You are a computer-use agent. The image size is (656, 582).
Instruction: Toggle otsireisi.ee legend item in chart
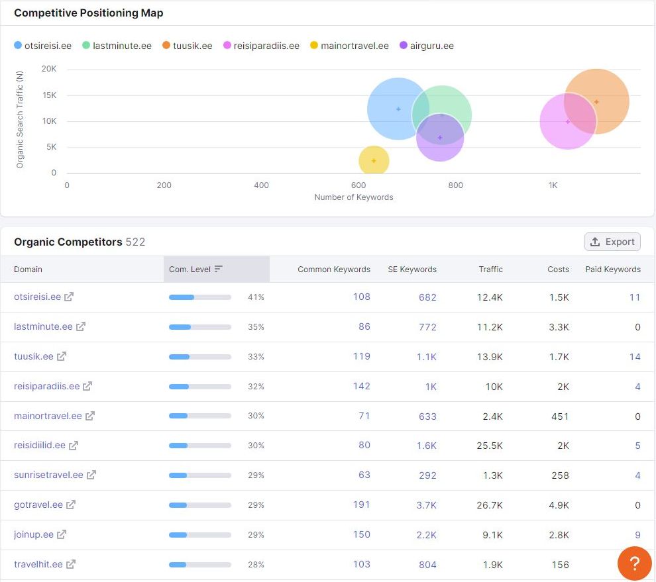tap(42, 46)
